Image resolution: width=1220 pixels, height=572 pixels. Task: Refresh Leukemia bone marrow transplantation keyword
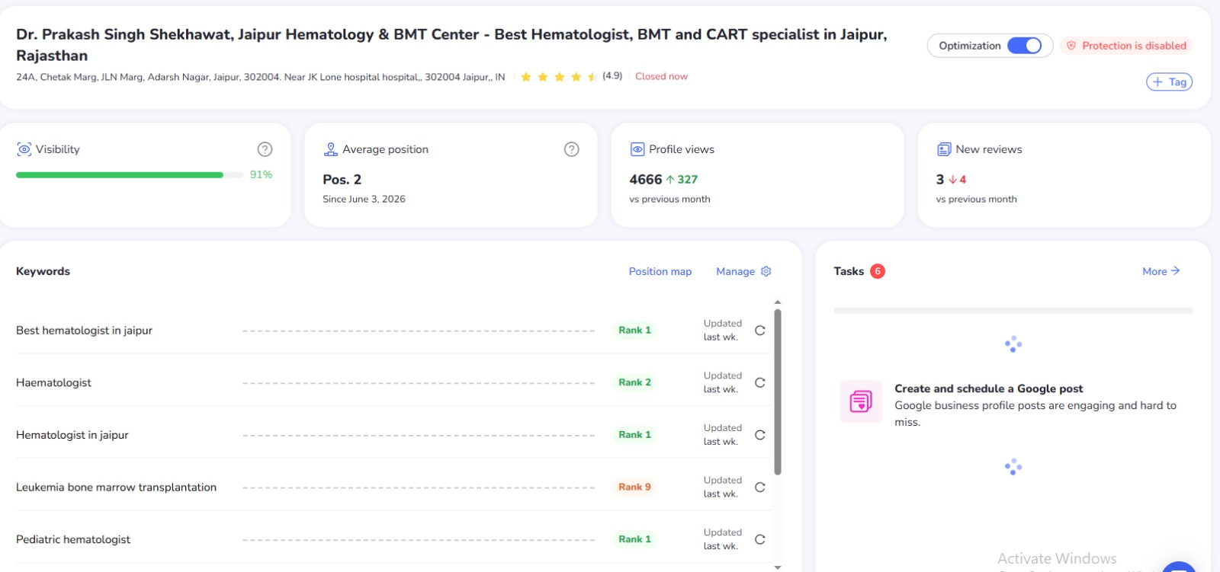click(759, 487)
